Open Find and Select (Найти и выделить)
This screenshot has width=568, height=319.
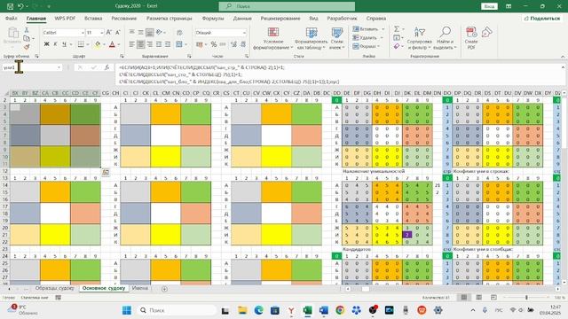(x=445, y=38)
